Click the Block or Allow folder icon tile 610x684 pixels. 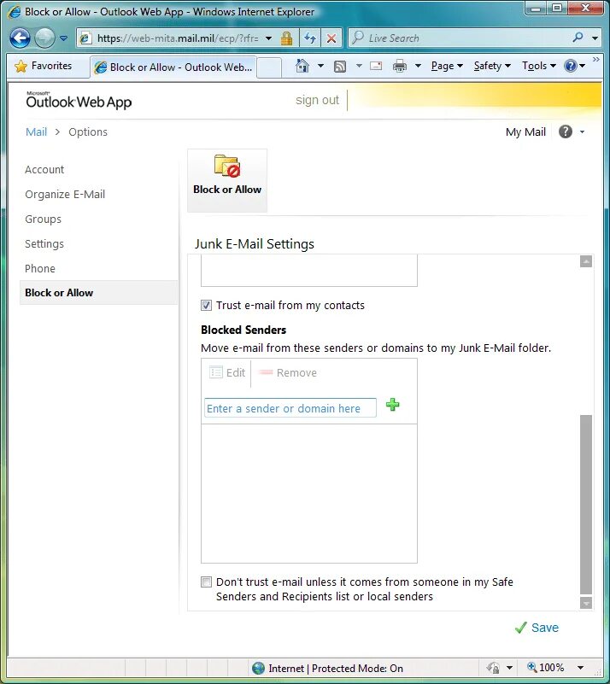[x=227, y=180]
